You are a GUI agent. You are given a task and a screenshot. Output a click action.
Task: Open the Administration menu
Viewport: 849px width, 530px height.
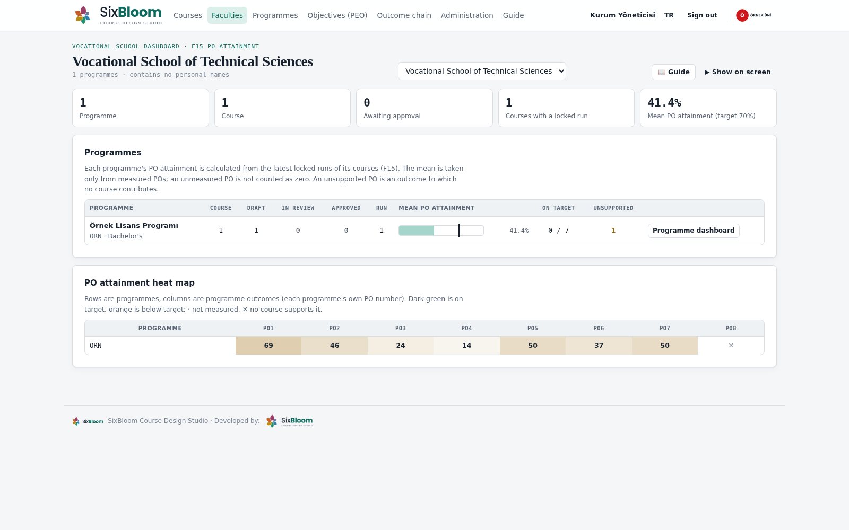pos(467,15)
